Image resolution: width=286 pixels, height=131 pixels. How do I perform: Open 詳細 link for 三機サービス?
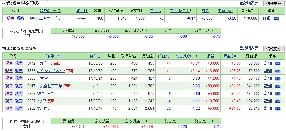[266, 18]
